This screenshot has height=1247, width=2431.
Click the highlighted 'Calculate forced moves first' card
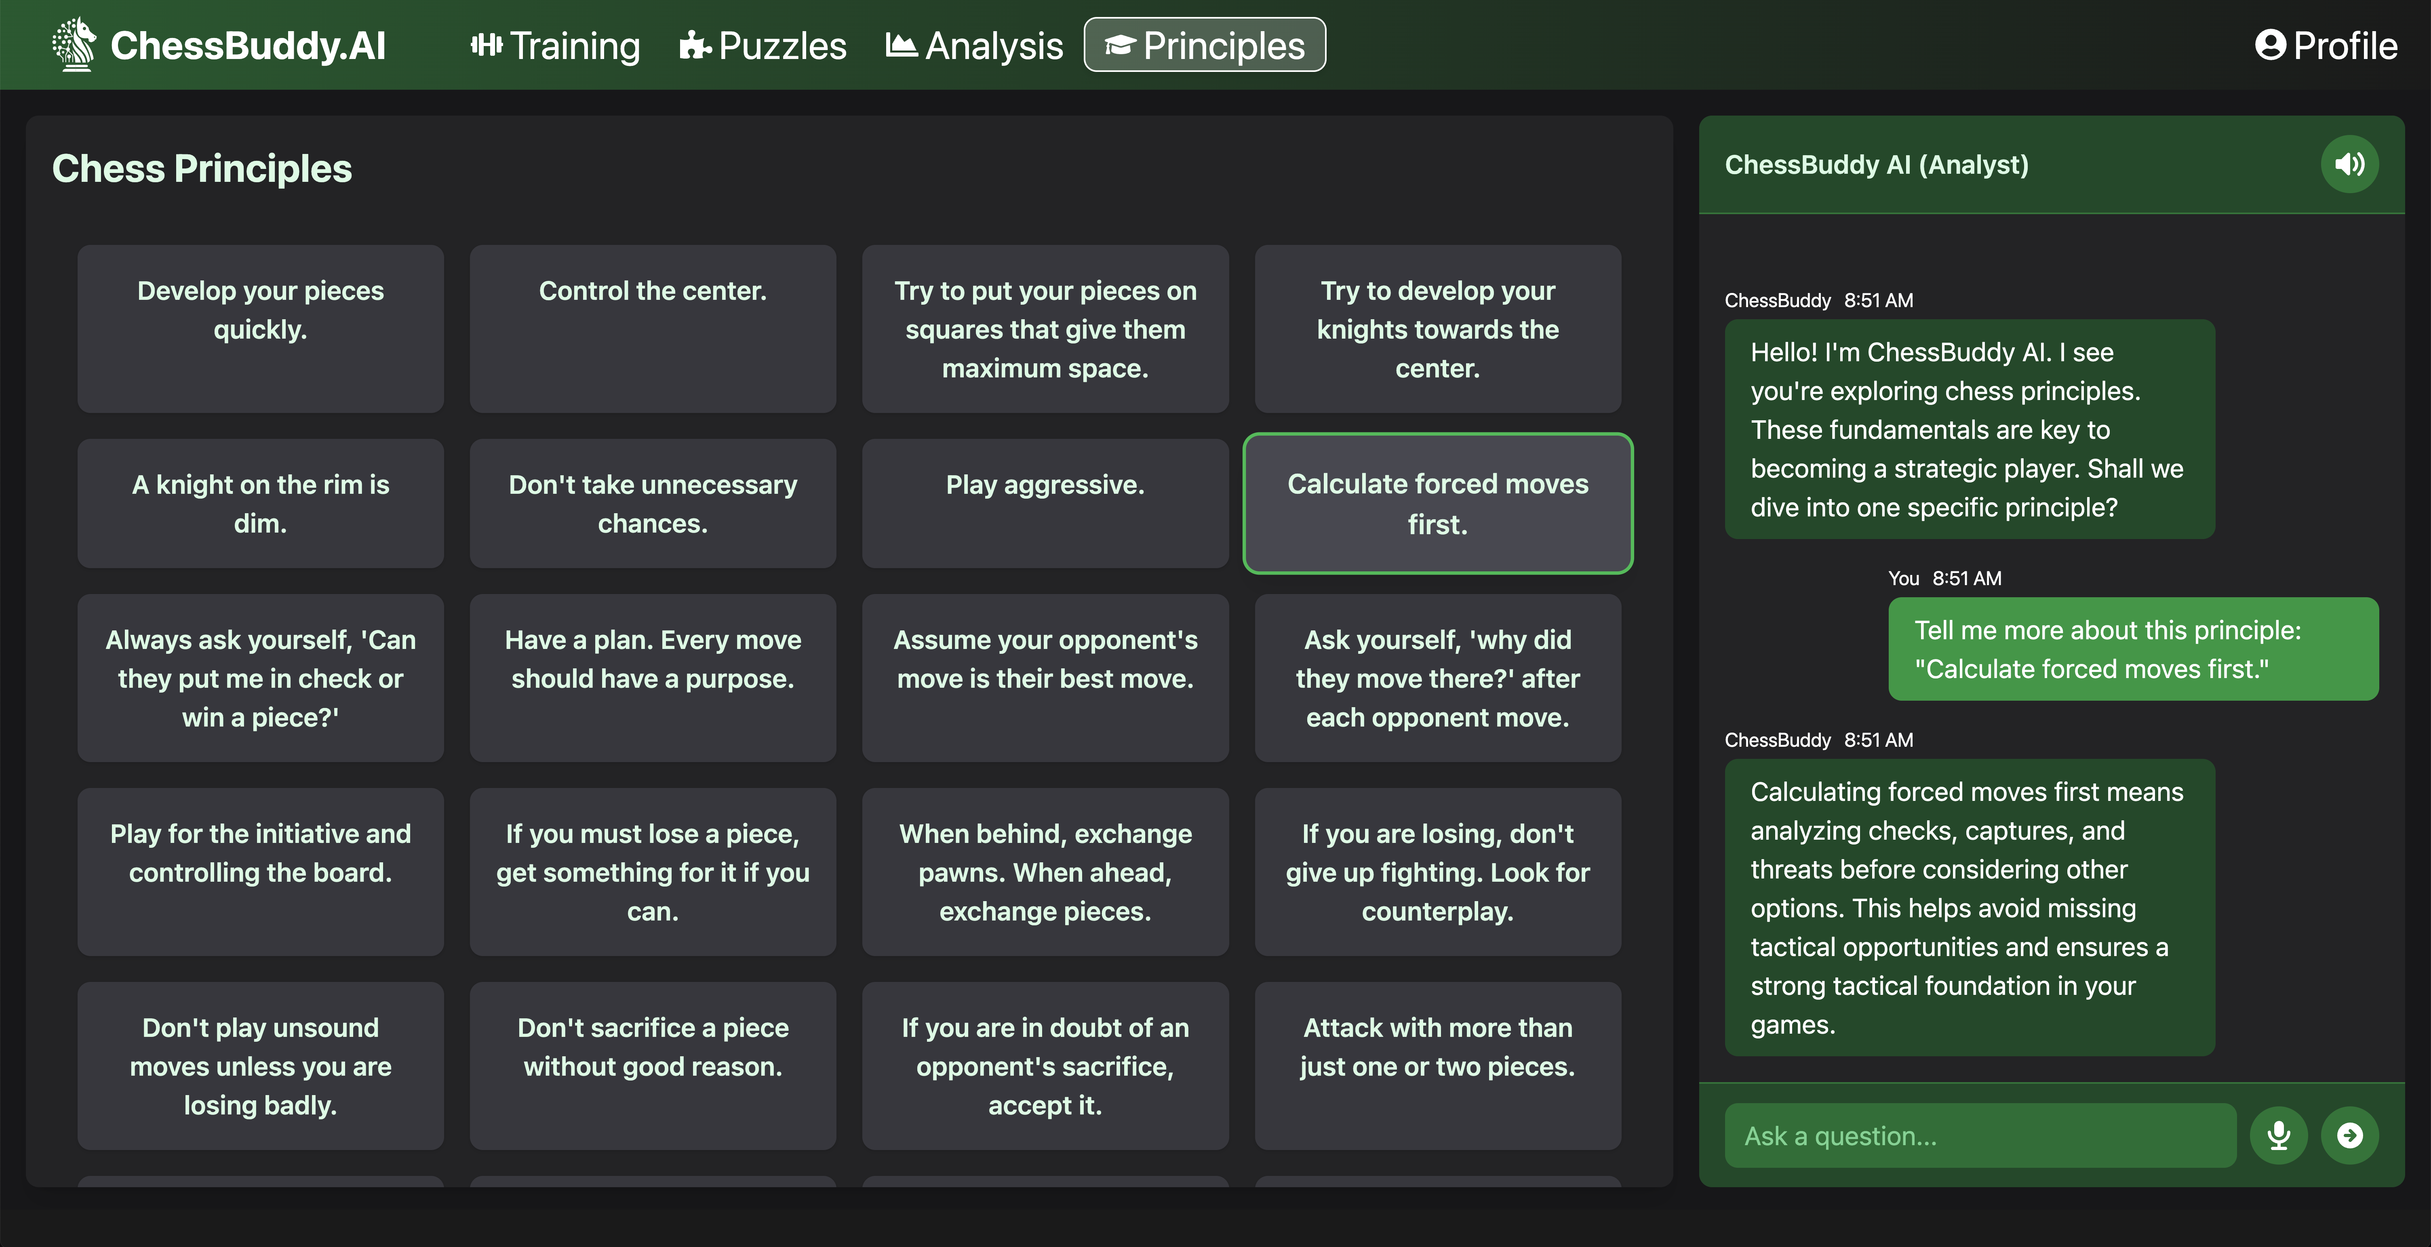point(1438,503)
